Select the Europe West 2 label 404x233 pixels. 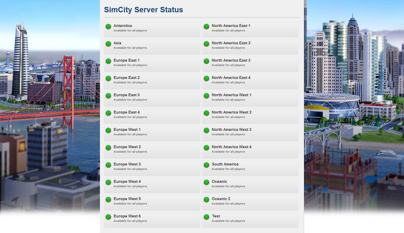point(127,147)
